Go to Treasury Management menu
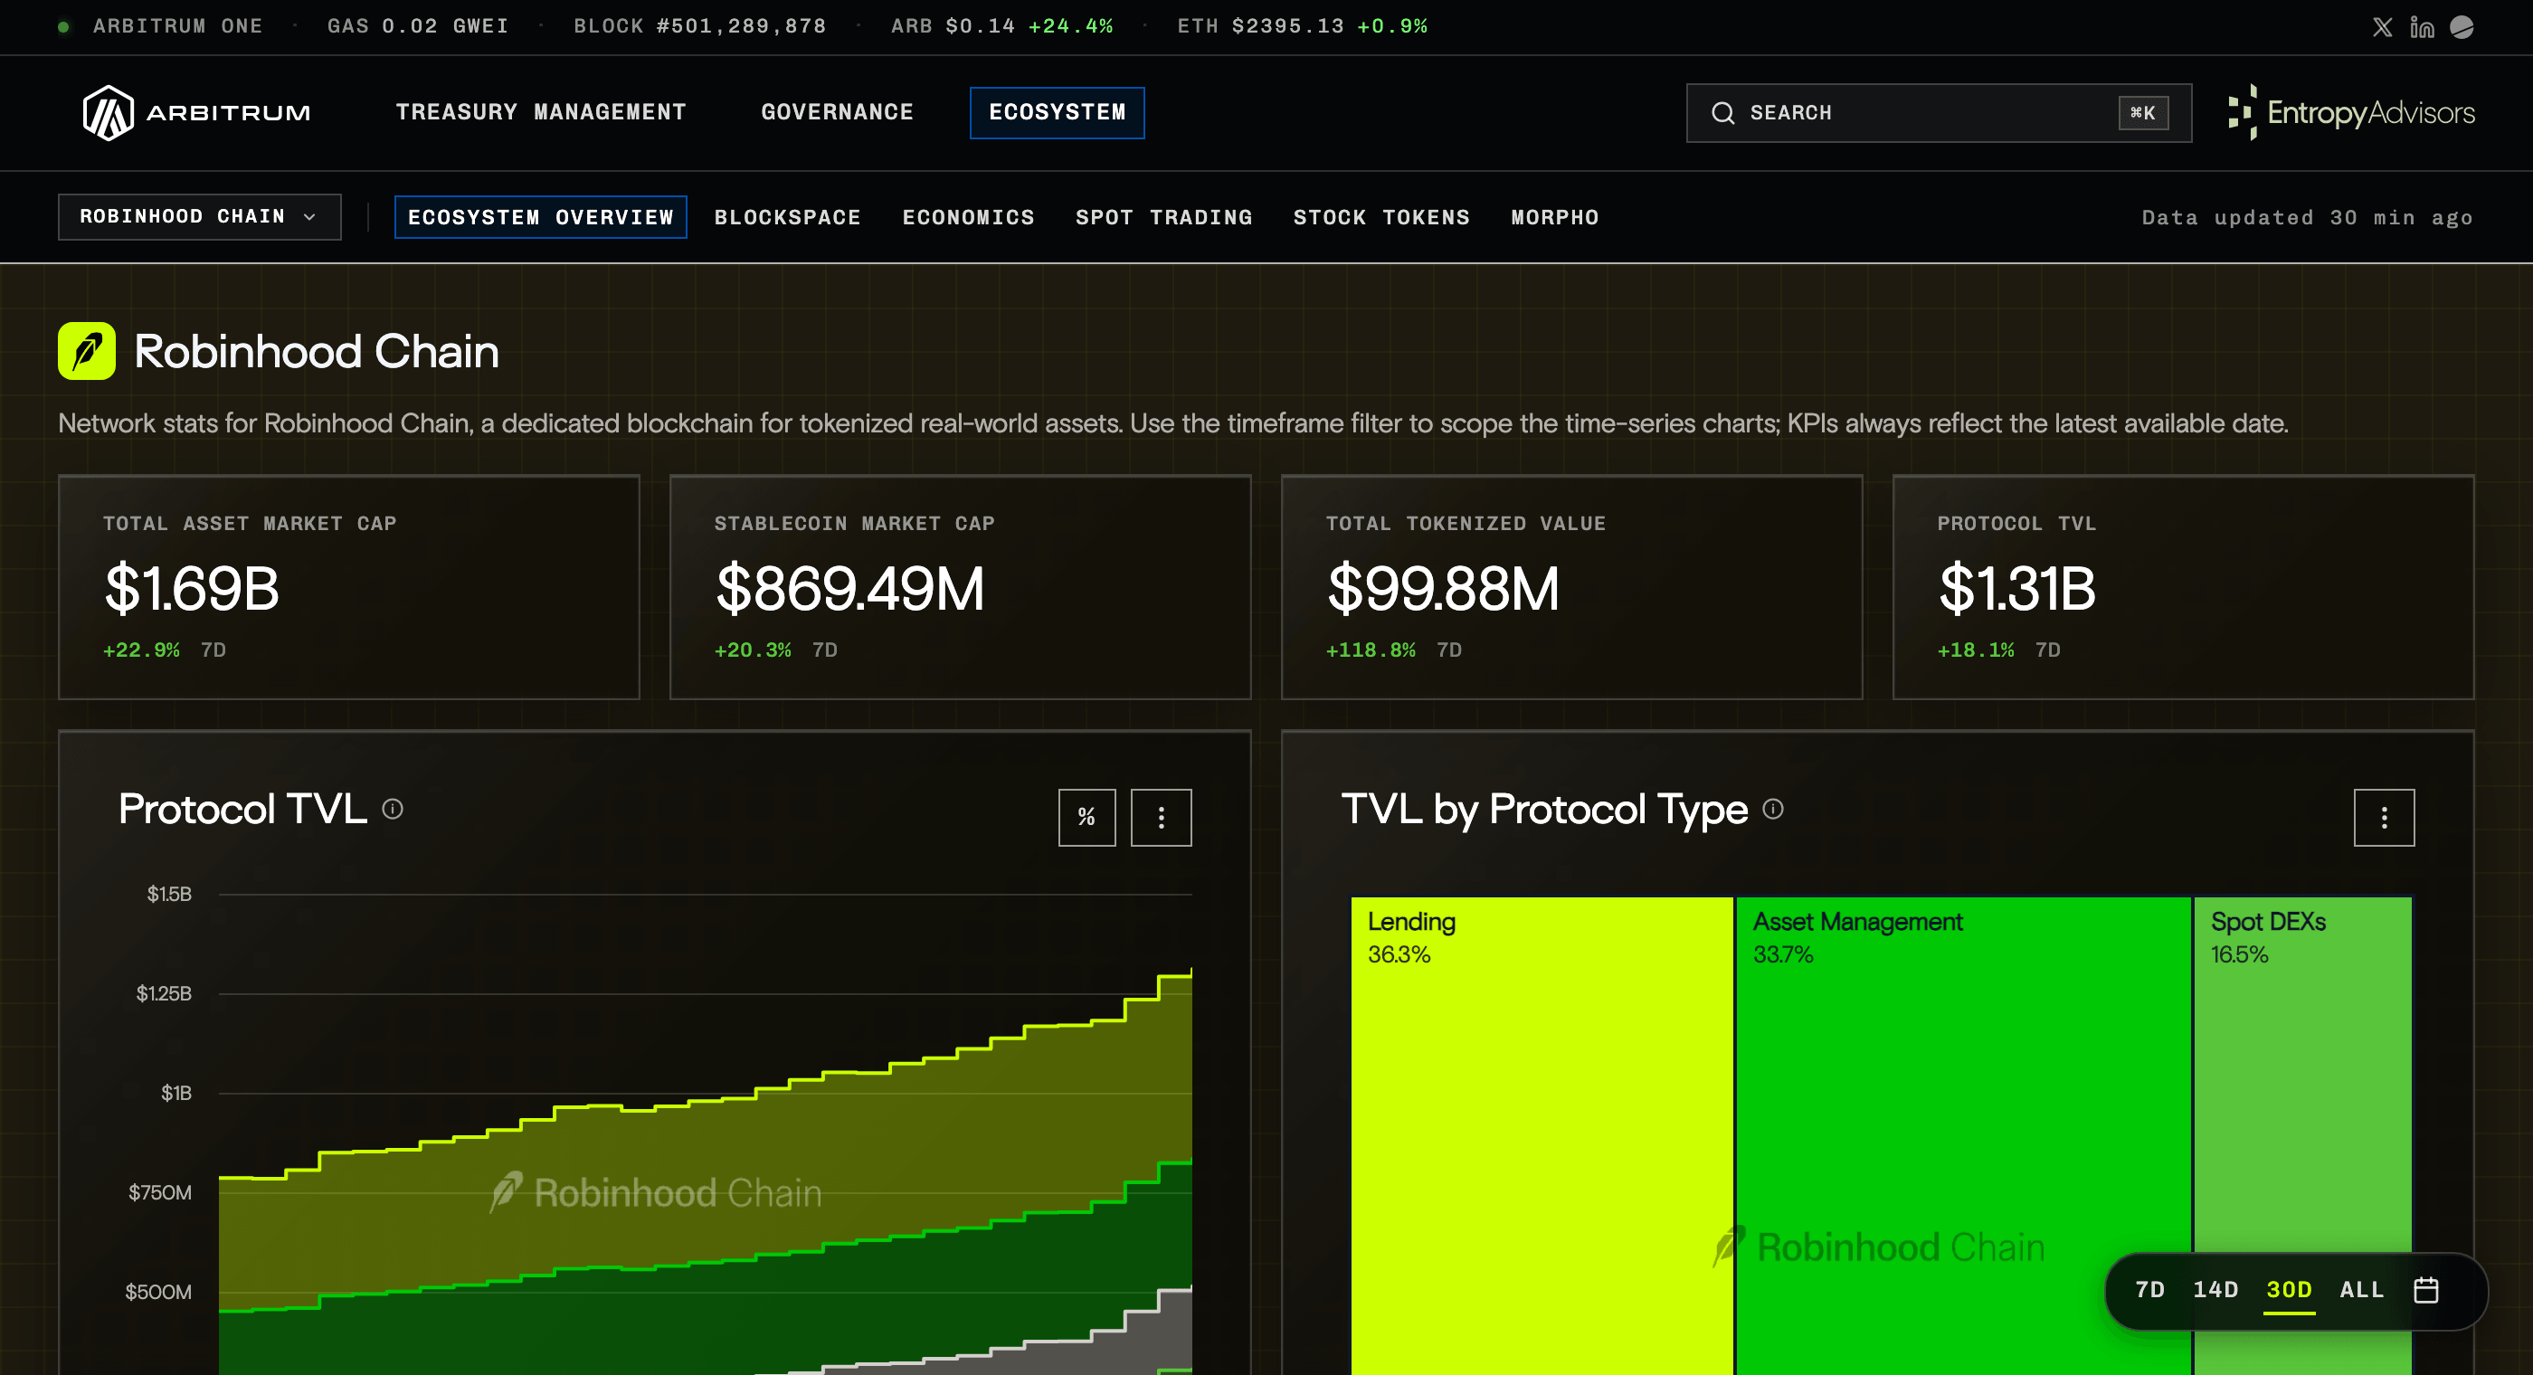The height and width of the screenshot is (1375, 2533). (x=541, y=112)
